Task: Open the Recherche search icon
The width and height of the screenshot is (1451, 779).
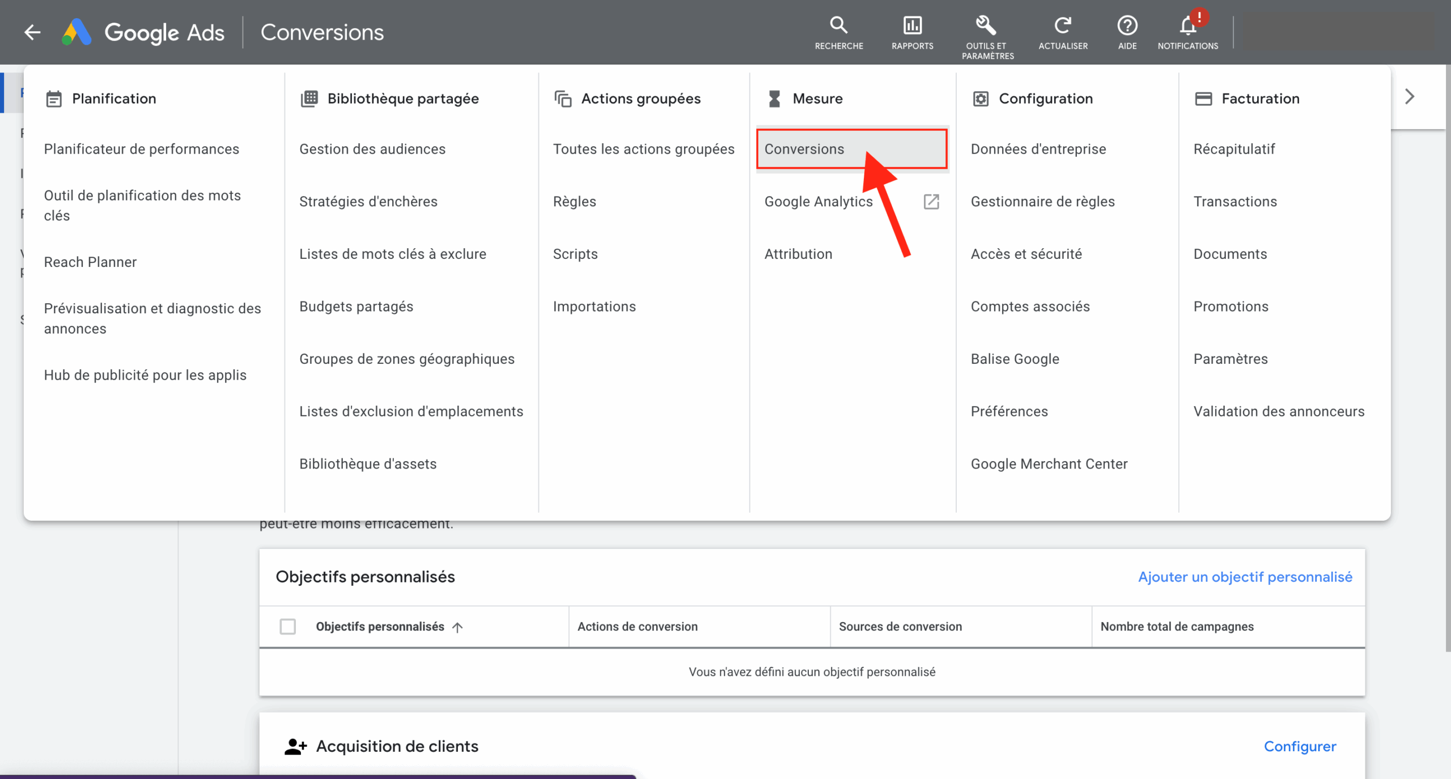Action: pyautogui.click(x=838, y=25)
